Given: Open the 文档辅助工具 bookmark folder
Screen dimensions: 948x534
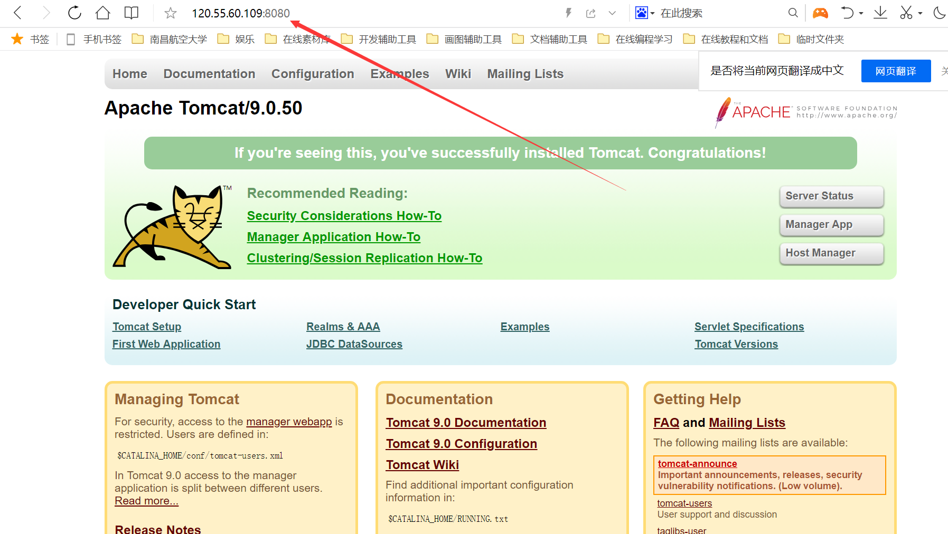Looking at the screenshot, I should (x=550, y=39).
